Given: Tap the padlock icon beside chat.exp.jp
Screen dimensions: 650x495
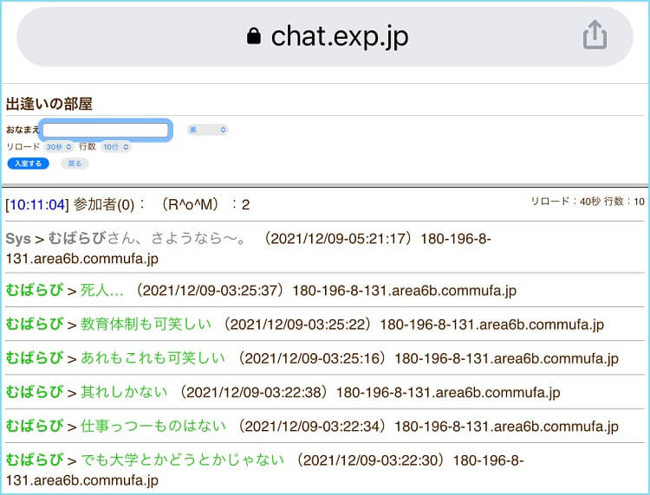Looking at the screenshot, I should 254,36.
